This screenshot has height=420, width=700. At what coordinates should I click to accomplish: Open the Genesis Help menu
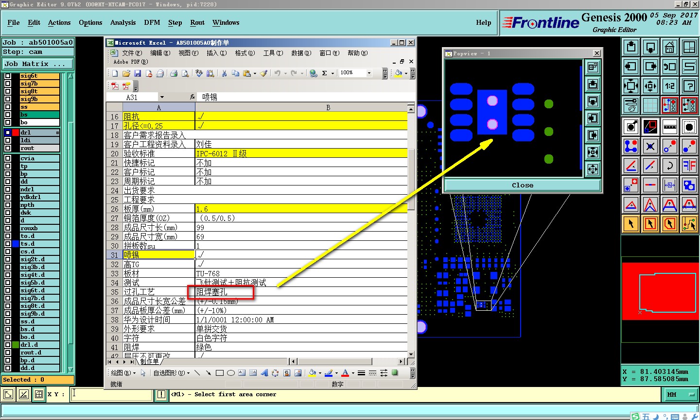pyautogui.click(x=483, y=22)
